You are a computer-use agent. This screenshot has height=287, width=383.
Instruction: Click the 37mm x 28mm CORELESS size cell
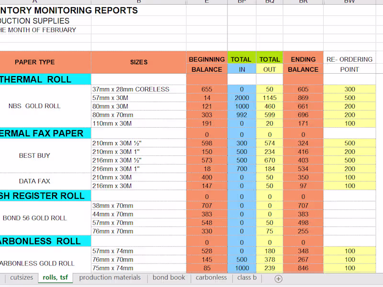(x=139, y=89)
